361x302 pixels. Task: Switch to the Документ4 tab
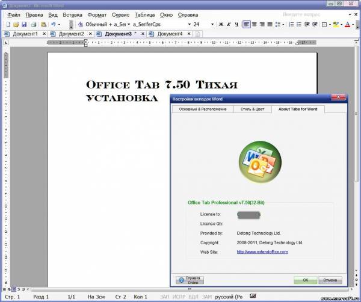(x=170, y=34)
